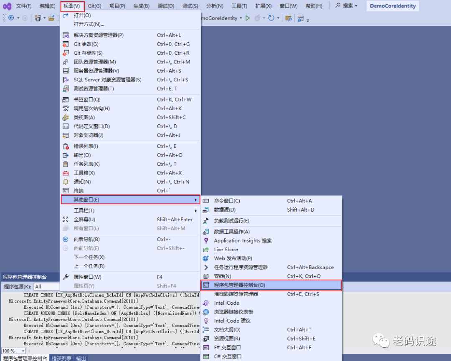Click the 全屏幕 expand icon
Screen dimensions: 451x361
pyautogui.click(x=66, y=219)
